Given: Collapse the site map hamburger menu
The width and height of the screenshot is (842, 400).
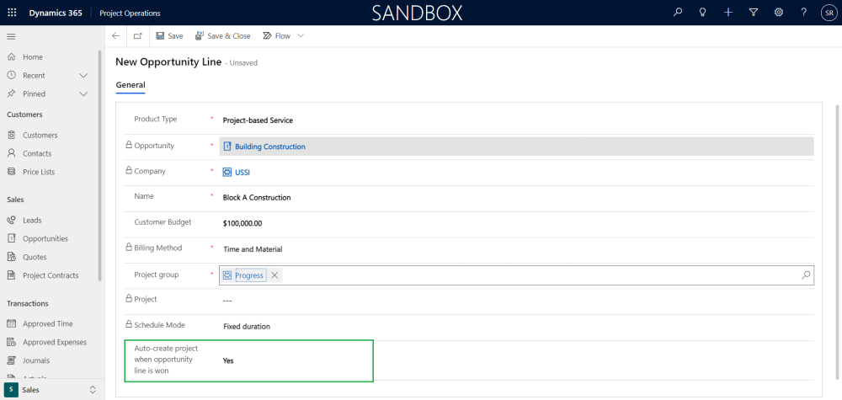Looking at the screenshot, I should 11,36.
